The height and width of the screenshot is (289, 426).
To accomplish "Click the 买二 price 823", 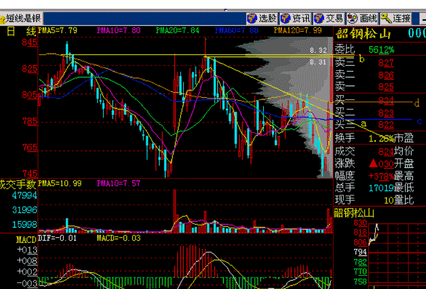I will (x=386, y=113).
